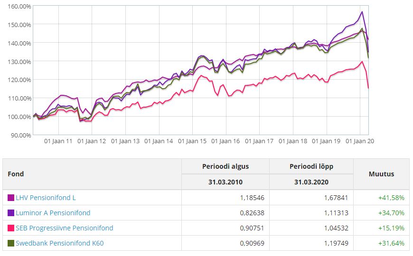The height and width of the screenshot is (256, 413).
Task: Click the 01 Jaan 18 x-axis label
Action: click(x=293, y=141)
